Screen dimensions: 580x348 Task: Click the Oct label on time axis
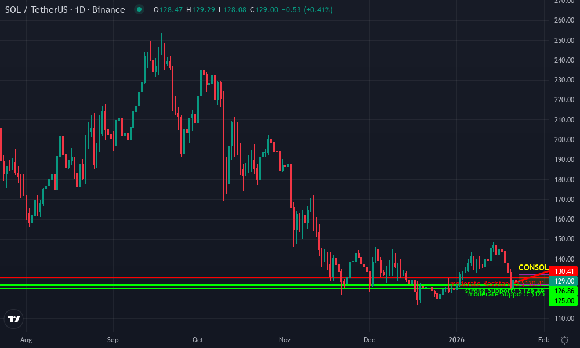(x=198, y=340)
